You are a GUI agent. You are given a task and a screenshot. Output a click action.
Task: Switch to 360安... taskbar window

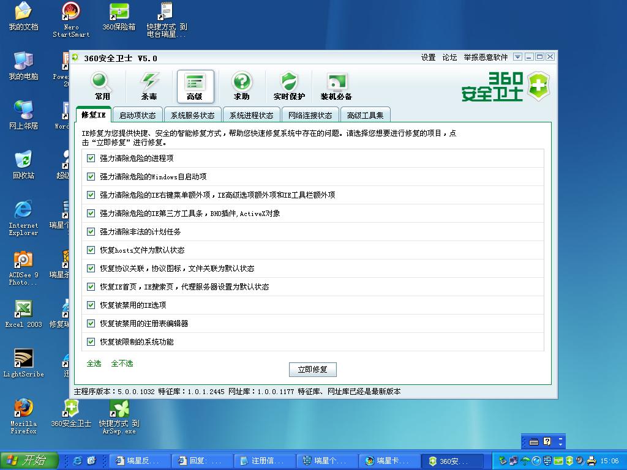coord(452,461)
